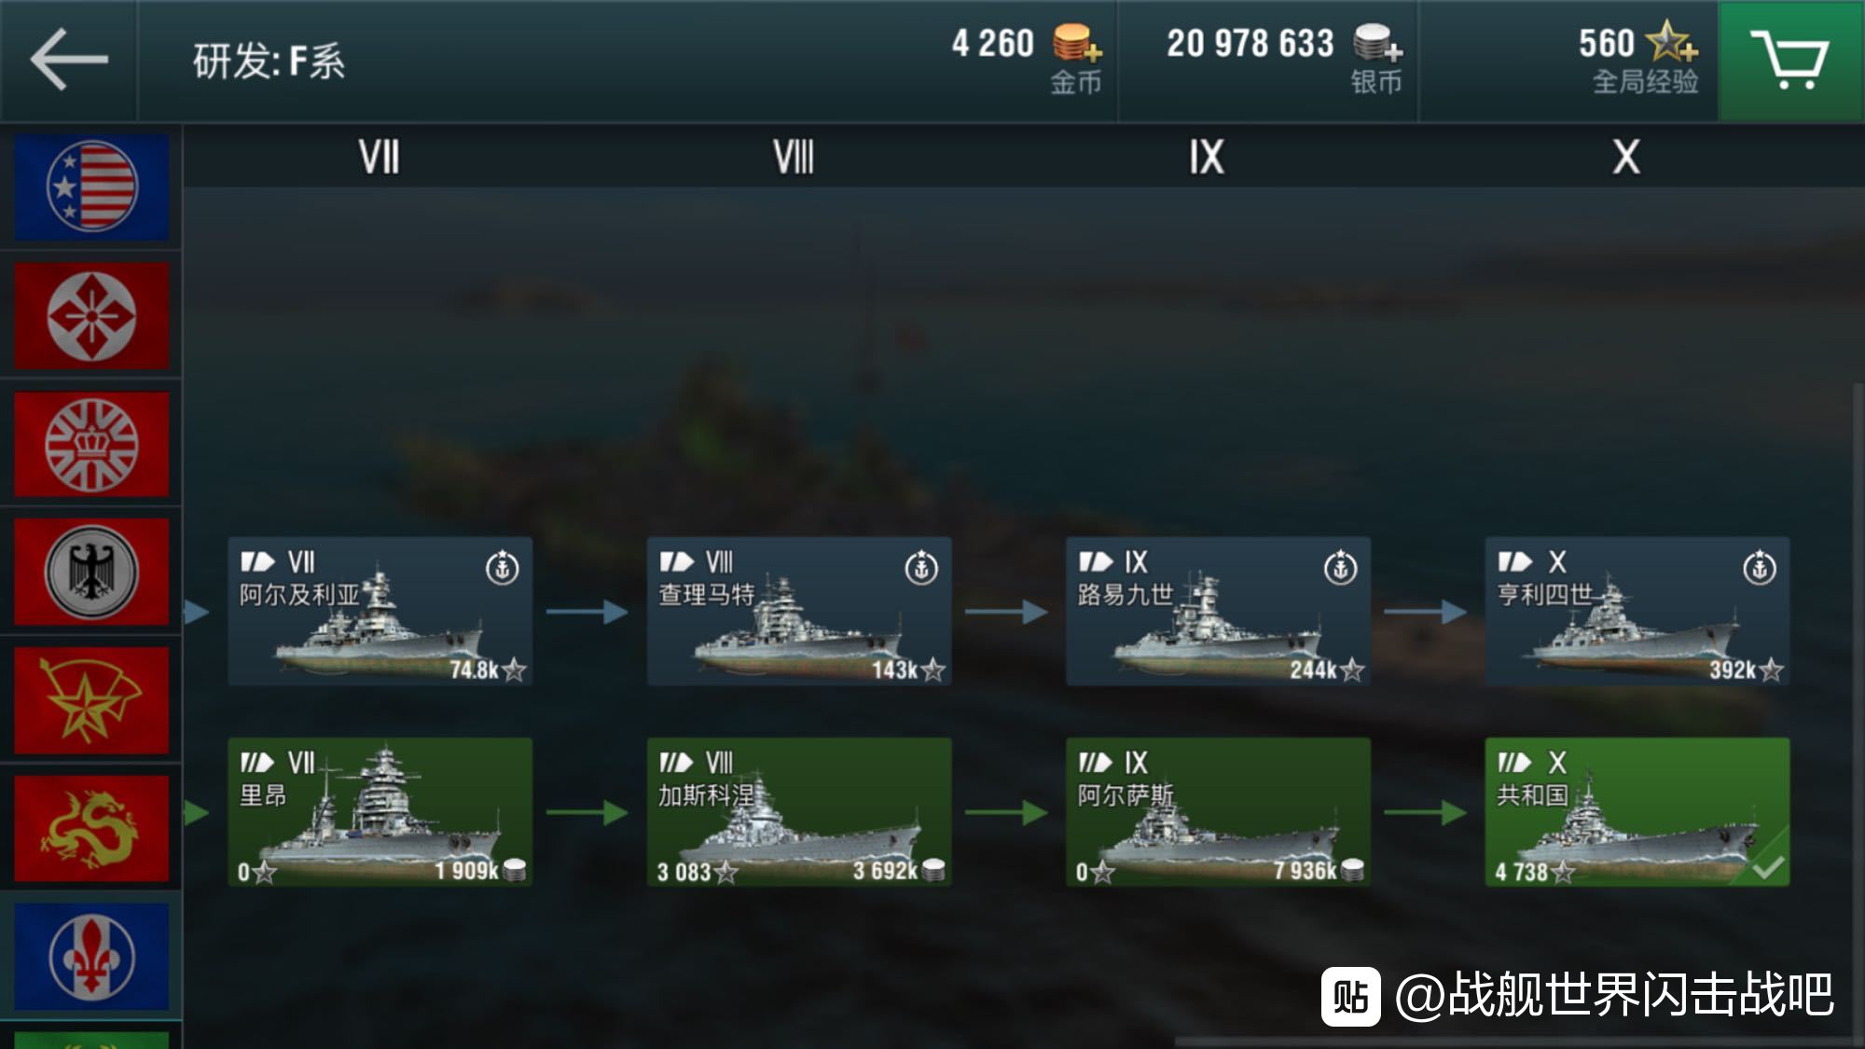Viewport: 1865px width, 1049px height.
Task: Select the checked 共和国 battleship card
Action: coord(1637,812)
